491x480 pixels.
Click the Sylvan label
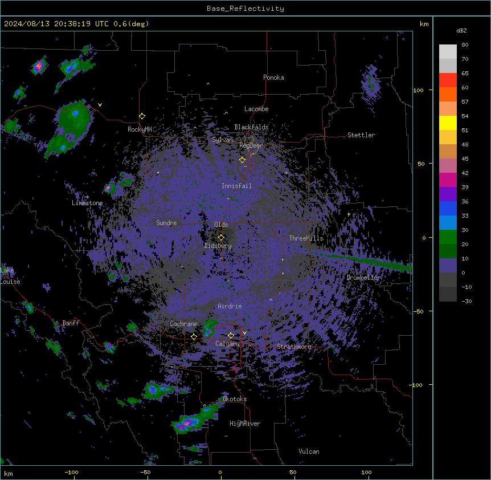222,140
